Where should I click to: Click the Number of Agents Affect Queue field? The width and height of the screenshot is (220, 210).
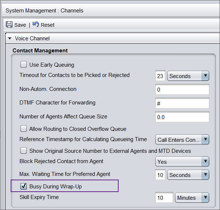182,117
